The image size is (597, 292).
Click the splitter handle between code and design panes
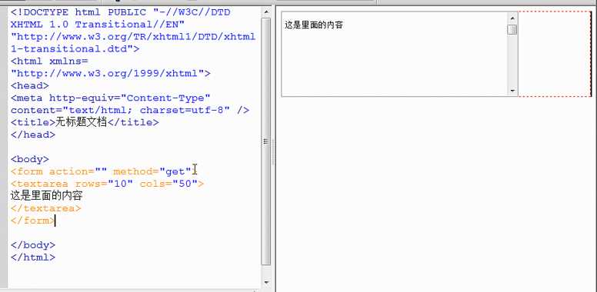click(273, 152)
